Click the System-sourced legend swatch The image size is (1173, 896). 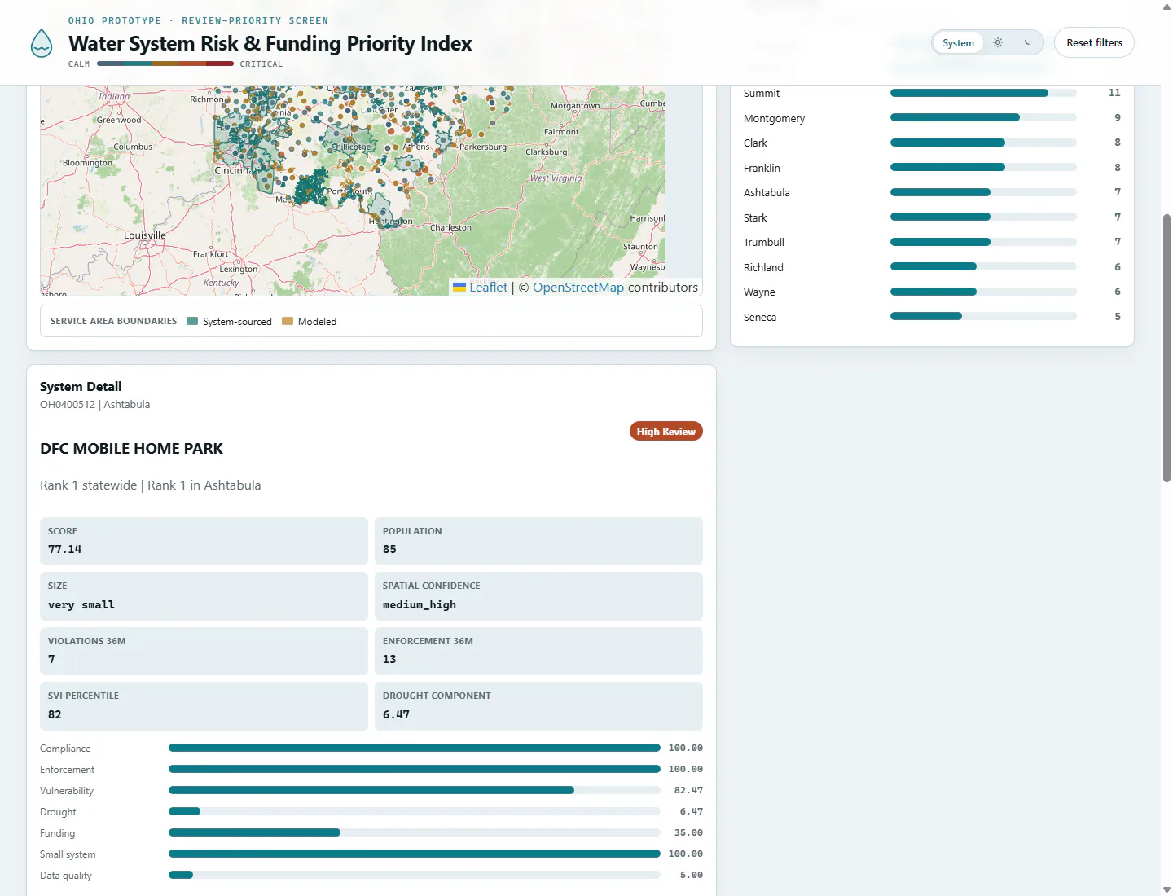pos(192,322)
